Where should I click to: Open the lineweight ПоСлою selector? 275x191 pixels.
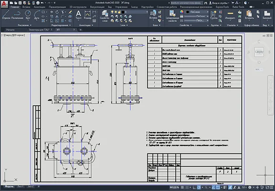[196, 16]
